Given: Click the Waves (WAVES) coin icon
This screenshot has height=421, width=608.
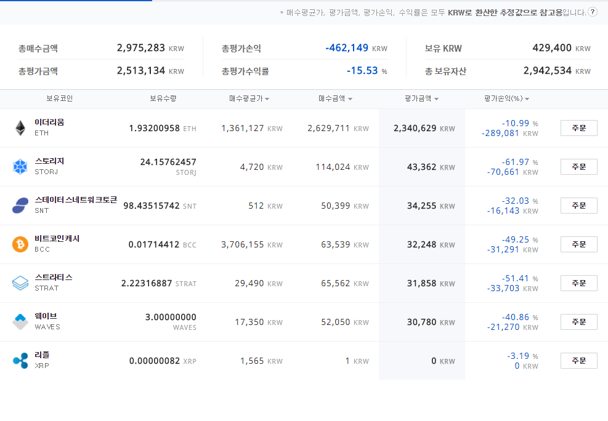Looking at the screenshot, I should (20, 322).
